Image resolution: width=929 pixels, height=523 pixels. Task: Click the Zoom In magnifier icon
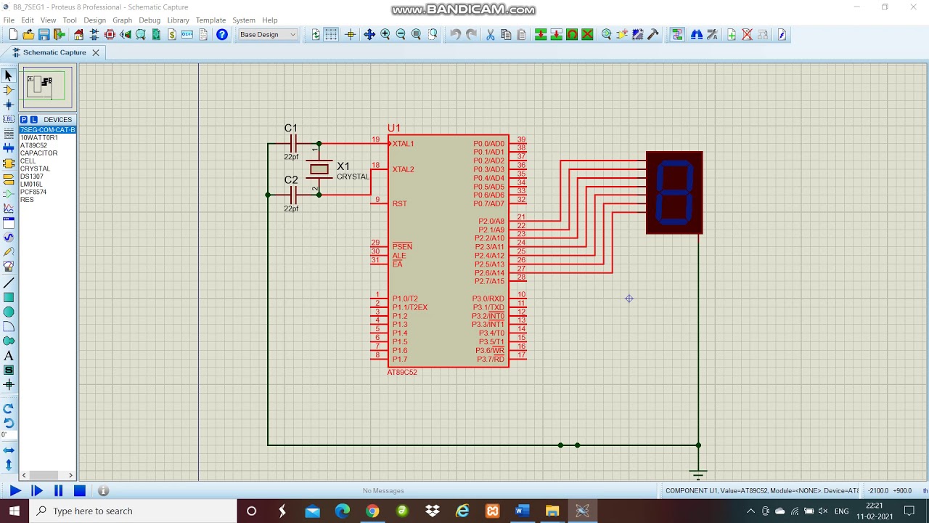coord(385,35)
